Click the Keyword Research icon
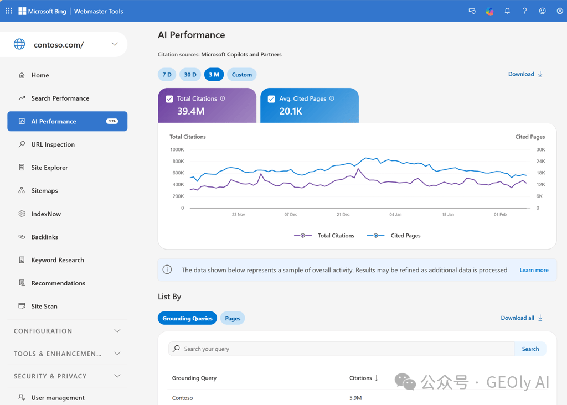The image size is (567, 405). [x=22, y=259]
